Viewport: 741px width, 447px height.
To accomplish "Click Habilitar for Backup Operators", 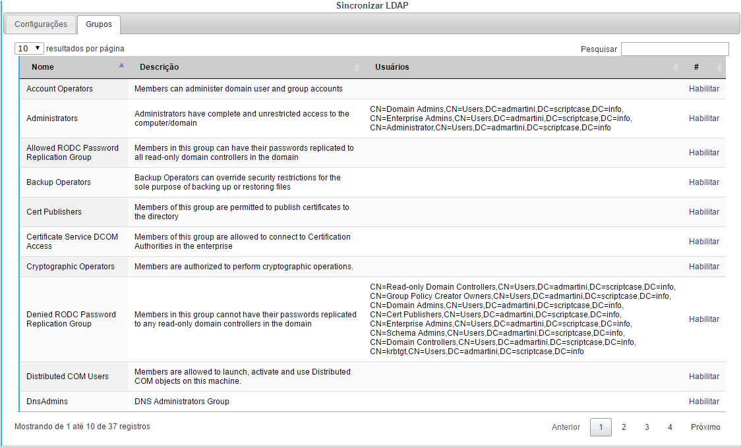I will pyautogui.click(x=703, y=182).
